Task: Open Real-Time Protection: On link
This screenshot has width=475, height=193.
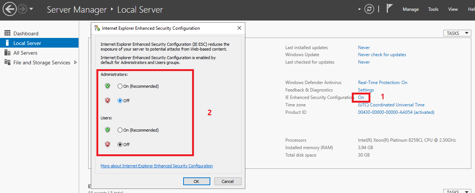Action: click(x=383, y=83)
